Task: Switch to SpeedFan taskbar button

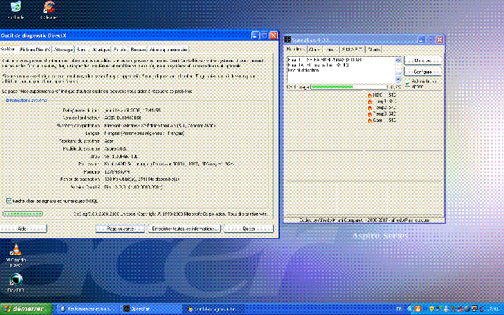Action: [x=151, y=309]
